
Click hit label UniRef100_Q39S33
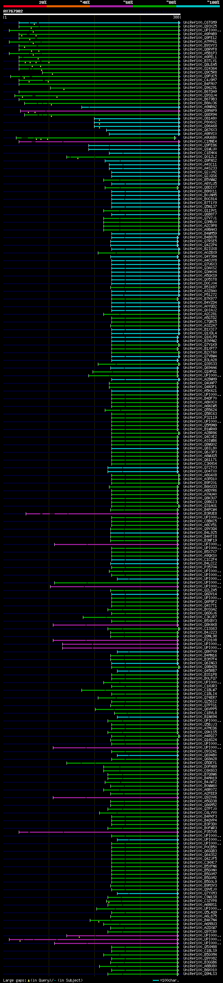point(200,364)
